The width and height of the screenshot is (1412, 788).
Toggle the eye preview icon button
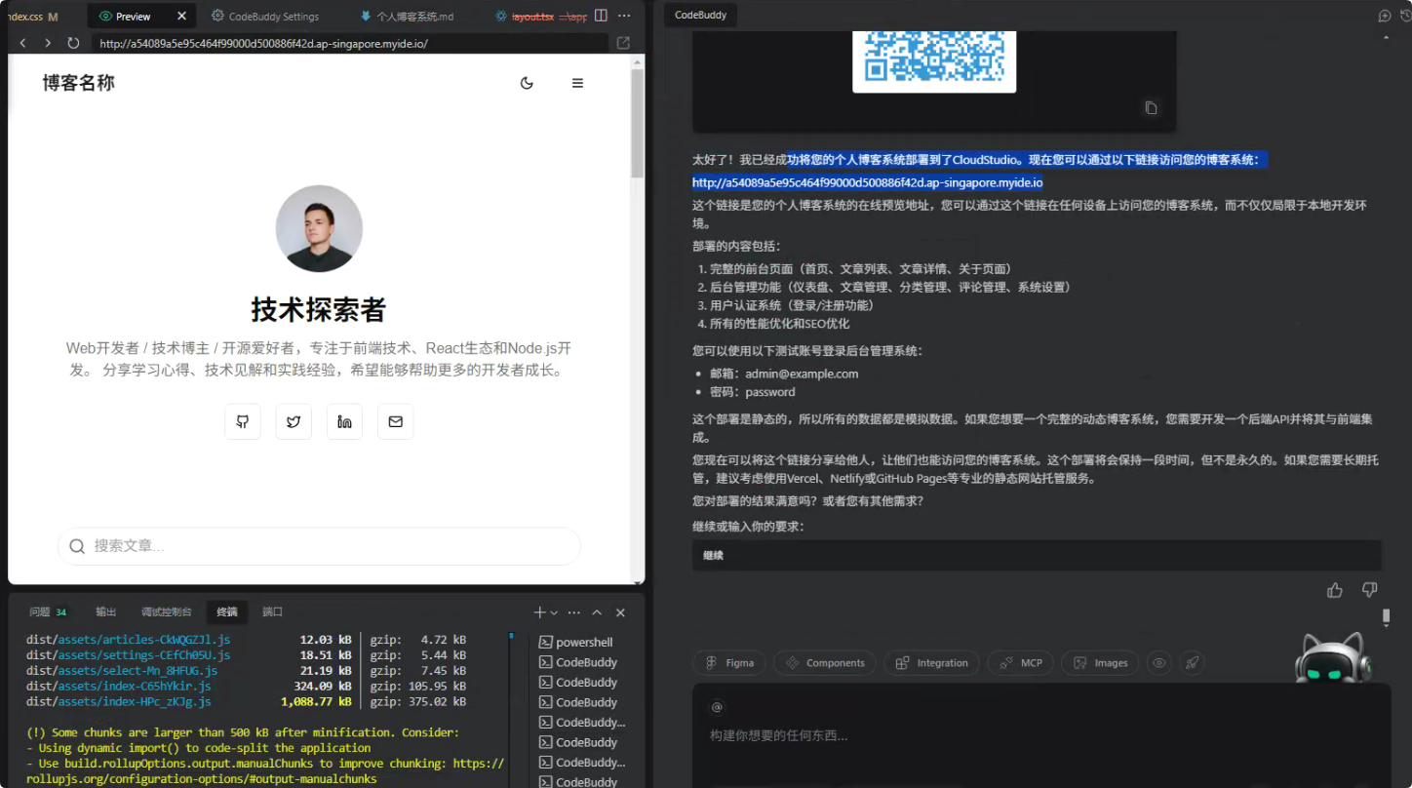[x=1158, y=663]
